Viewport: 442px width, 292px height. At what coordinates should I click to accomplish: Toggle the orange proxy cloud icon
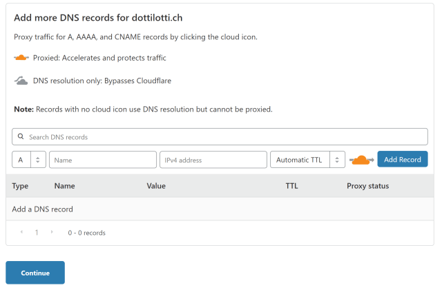pyautogui.click(x=361, y=160)
